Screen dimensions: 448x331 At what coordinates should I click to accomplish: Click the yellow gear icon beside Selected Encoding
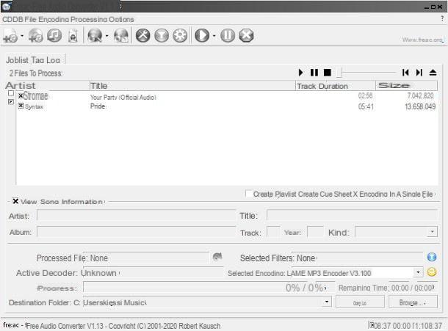(x=432, y=272)
